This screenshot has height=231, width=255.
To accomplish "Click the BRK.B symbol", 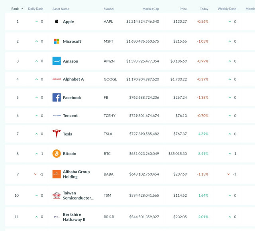I will pos(109,217).
